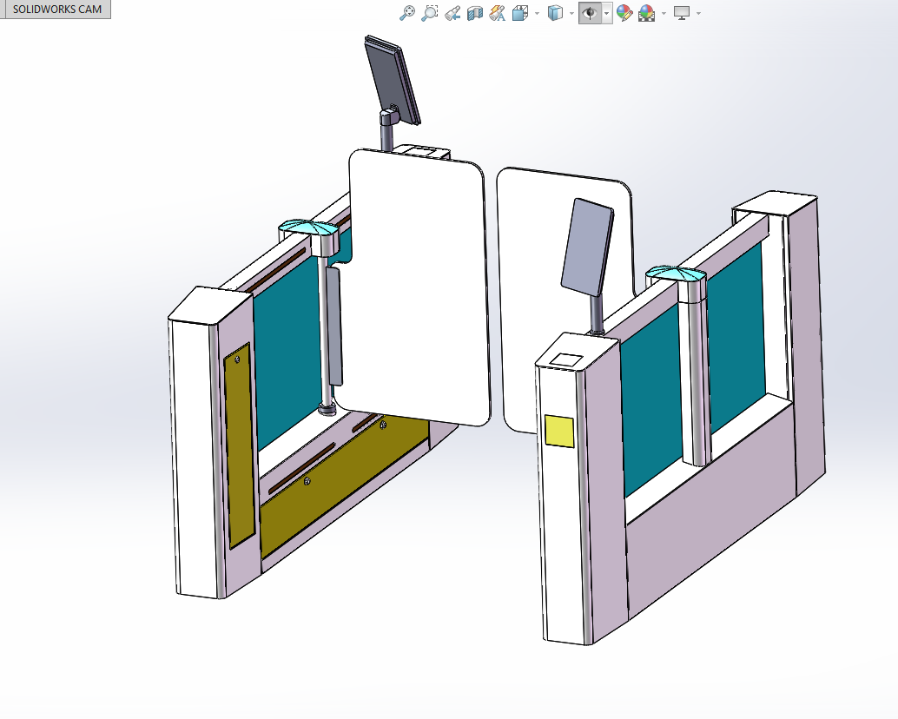Image resolution: width=898 pixels, height=719 pixels.
Task: Toggle Hide/Show Items eye button
Action: coord(590,13)
